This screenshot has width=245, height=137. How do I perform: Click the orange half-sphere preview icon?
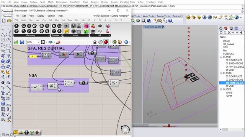(120, 42)
